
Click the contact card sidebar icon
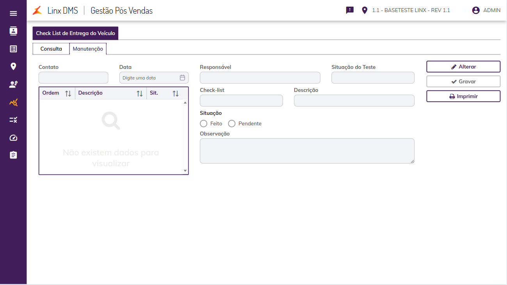pyautogui.click(x=13, y=31)
